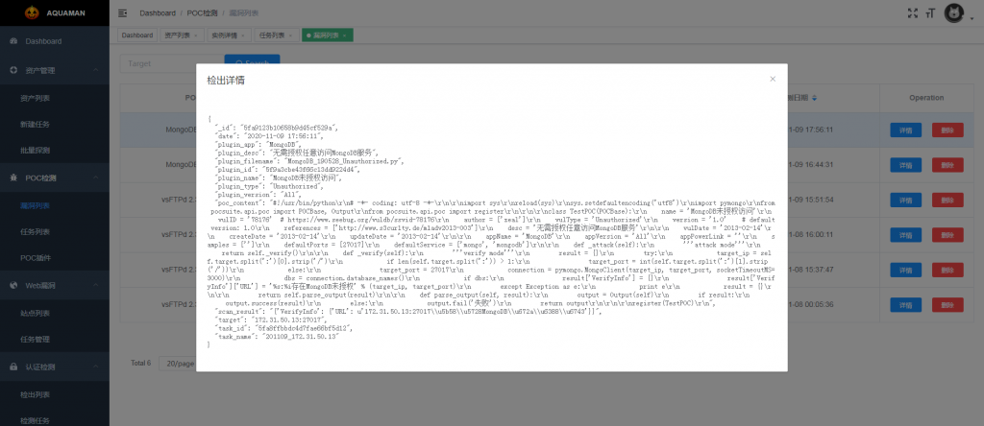984x426 pixels.
Task: Open the font size switcher icon
Action: click(930, 12)
